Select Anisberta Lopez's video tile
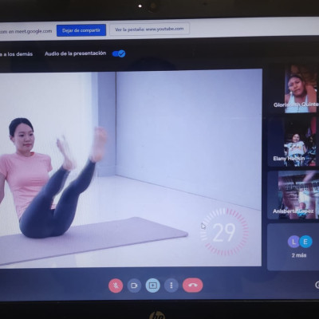Viewport: 319px width, 319px height. click(293, 195)
